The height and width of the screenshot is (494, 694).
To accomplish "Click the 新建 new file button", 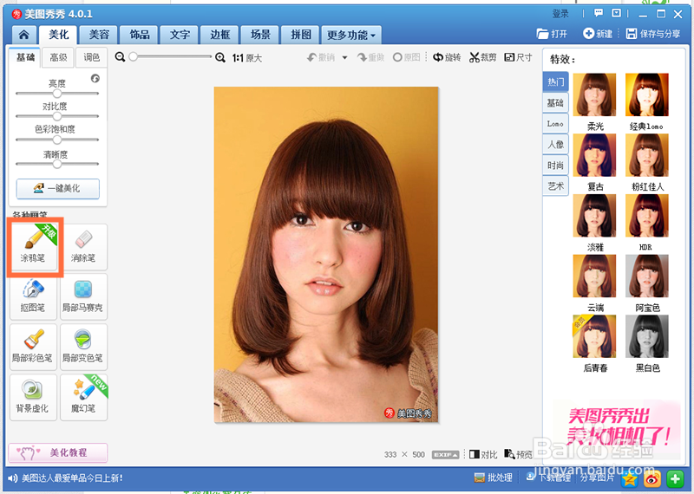I will click(598, 34).
